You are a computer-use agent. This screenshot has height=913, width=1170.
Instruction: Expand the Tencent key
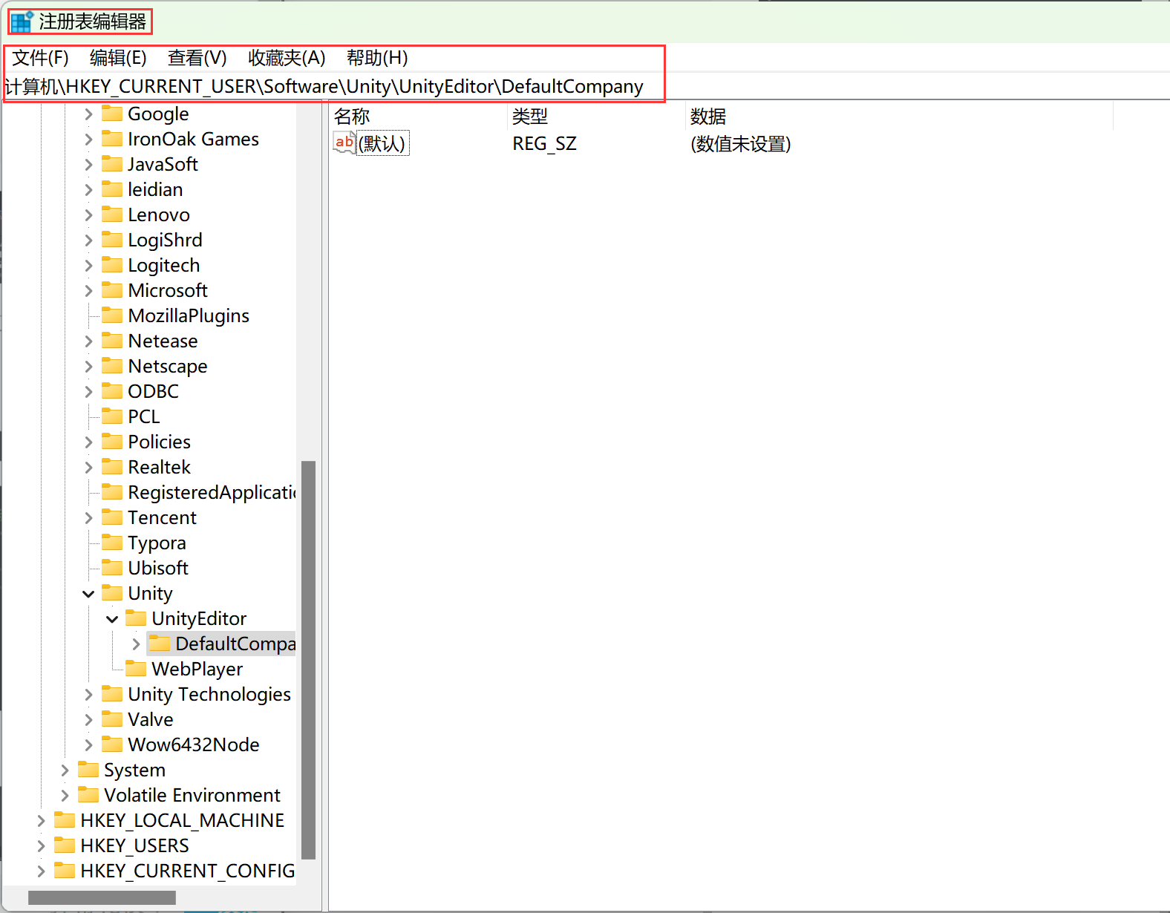(88, 517)
